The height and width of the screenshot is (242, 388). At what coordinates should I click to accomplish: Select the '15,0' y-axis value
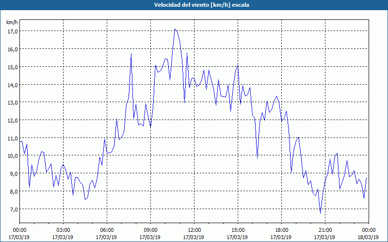coord(13,67)
